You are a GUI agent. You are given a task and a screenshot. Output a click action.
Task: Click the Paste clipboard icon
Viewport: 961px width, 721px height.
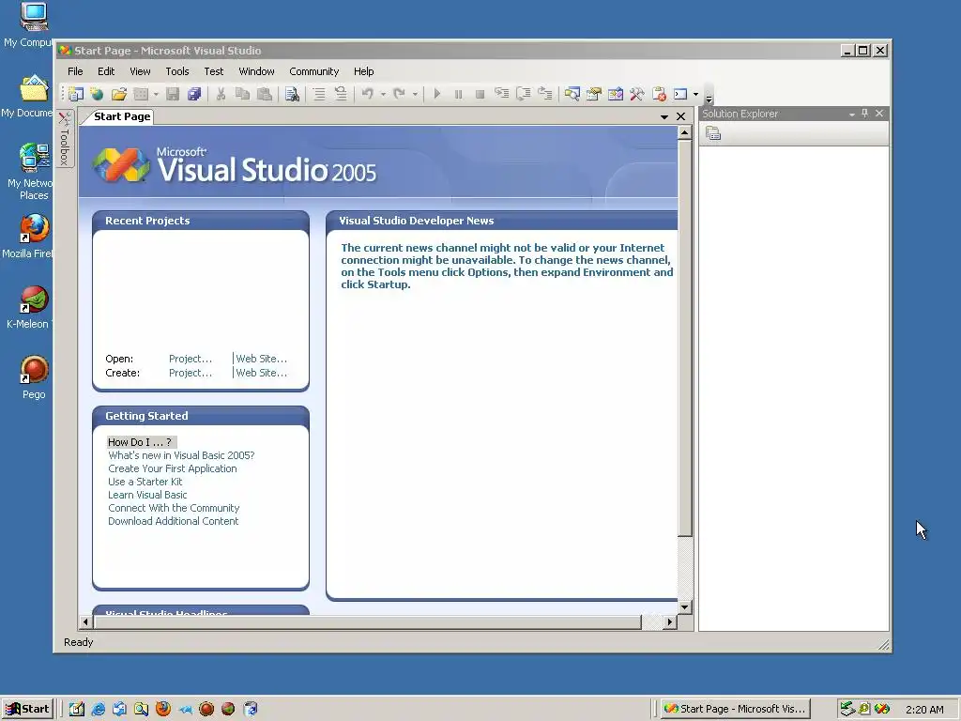click(x=264, y=94)
